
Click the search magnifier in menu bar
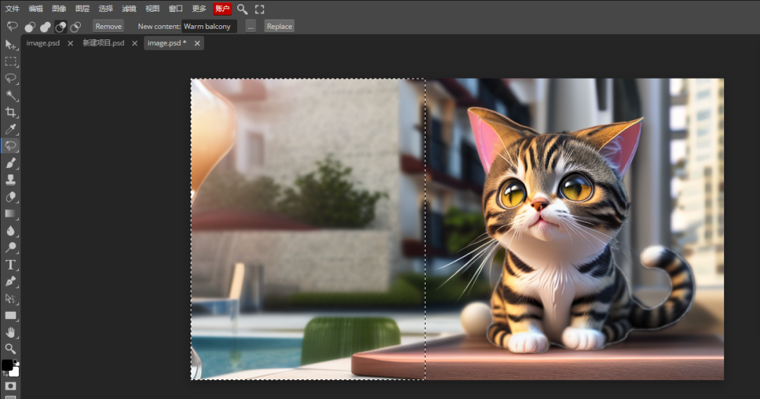click(x=242, y=8)
